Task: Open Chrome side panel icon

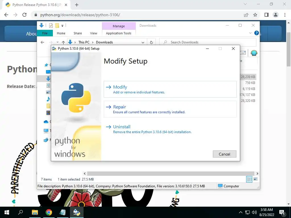Action: [267, 15]
